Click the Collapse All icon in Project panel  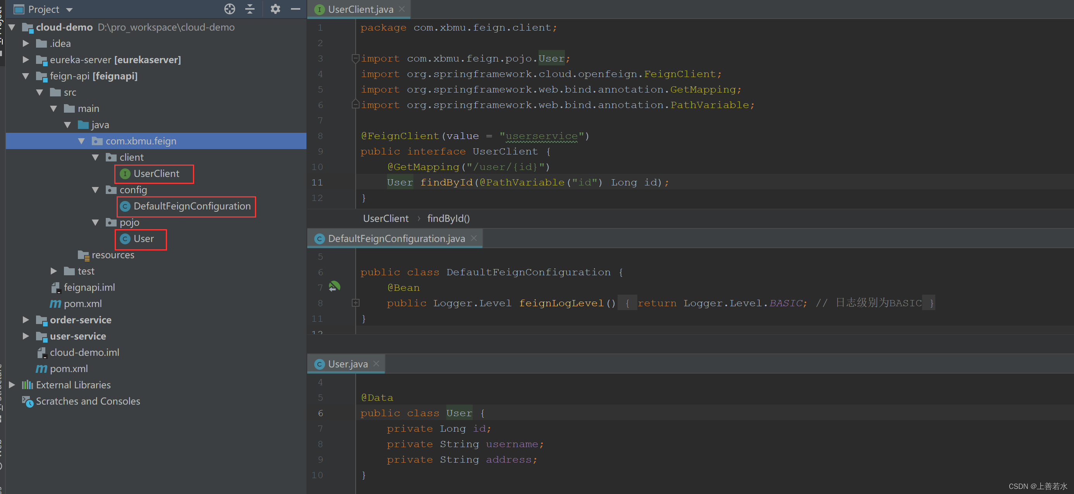pyautogui.click(x=250, y=9)
